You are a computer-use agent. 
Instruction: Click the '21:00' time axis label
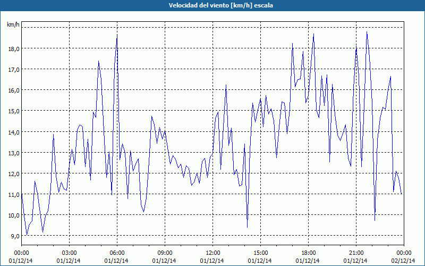pyautogui.click(x=356, y=253)
